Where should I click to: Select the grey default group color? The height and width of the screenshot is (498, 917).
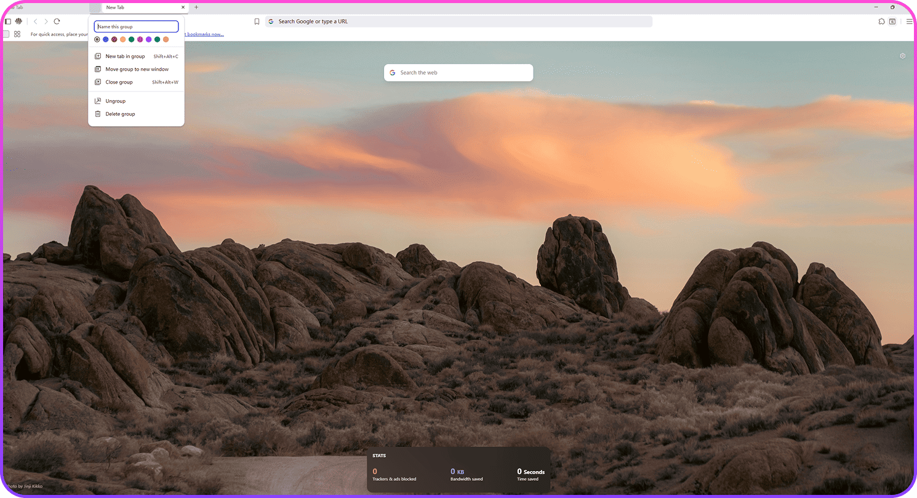97,39
